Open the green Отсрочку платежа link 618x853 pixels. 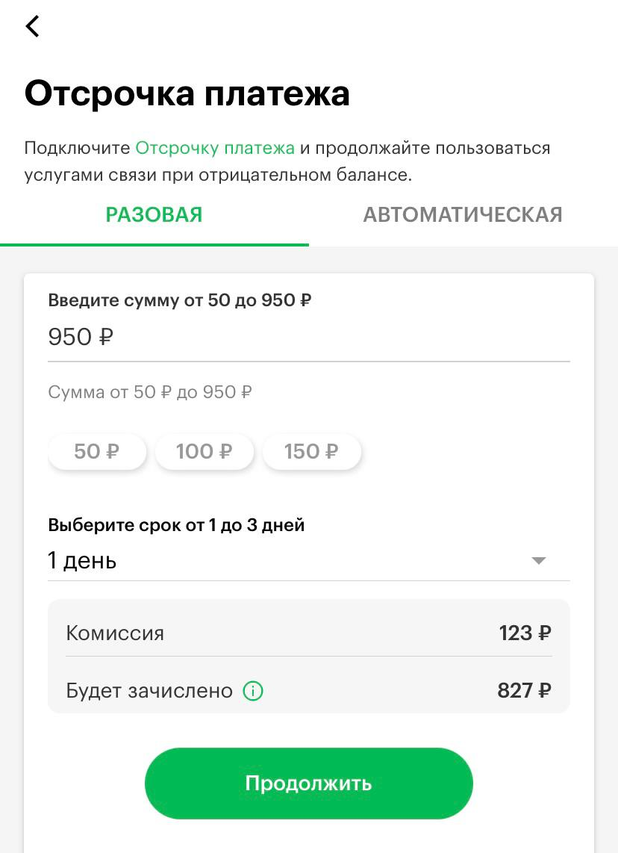pyautogui.click(x=215, y=148)
